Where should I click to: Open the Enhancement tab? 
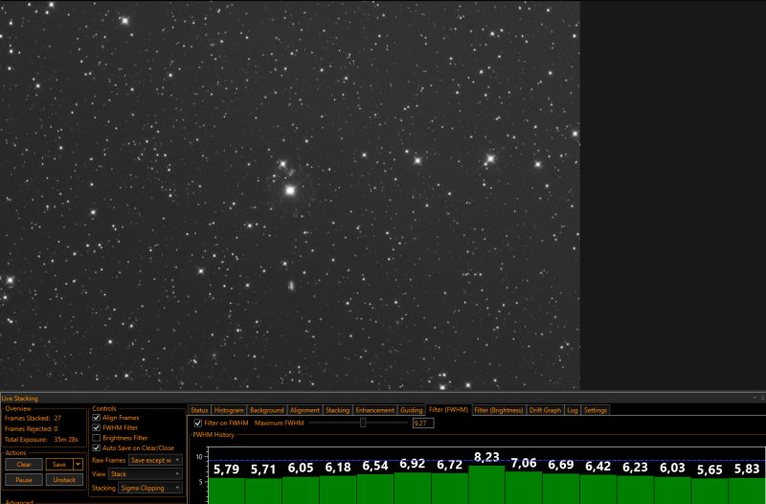(x=374, y=410)
